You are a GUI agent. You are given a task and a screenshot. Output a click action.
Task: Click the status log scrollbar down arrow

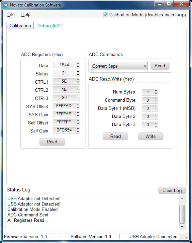[x=182, y=227]
